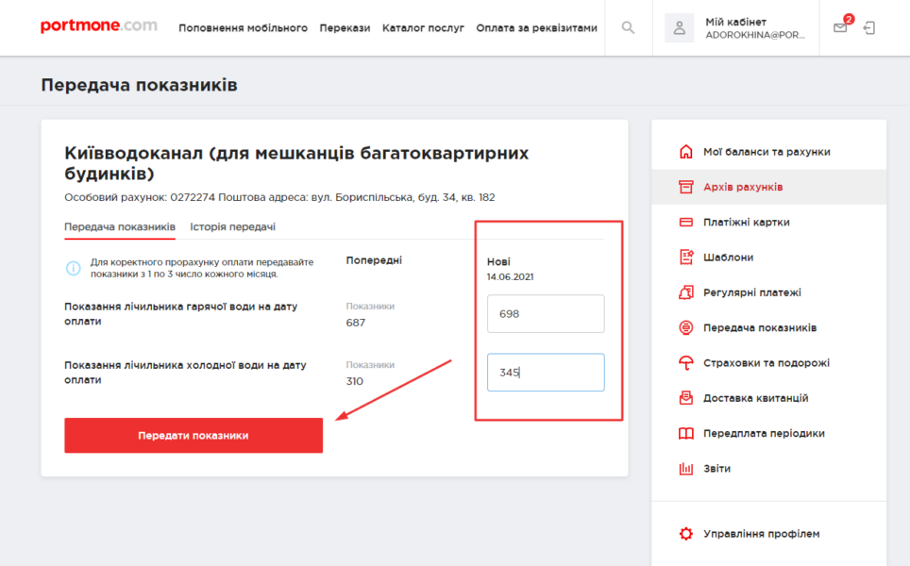Open Управління профілем sidebar link

762,534
